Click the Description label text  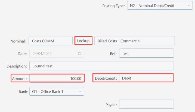pyautogui.click(x=17, y=66)
